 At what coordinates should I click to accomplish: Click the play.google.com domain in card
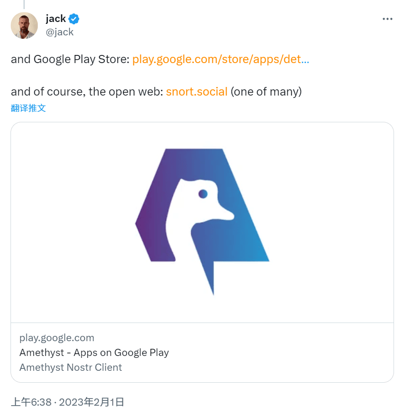point(57,338)
